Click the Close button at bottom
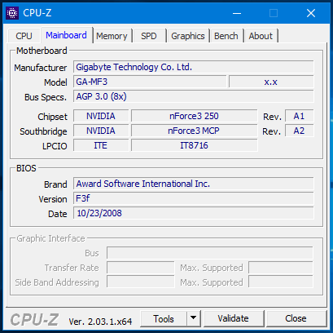 (x=296, y=318)
